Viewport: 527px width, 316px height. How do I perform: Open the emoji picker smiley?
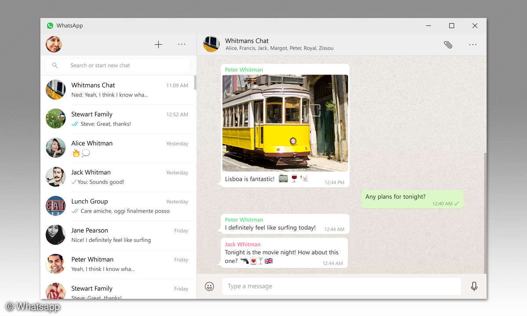209,286
